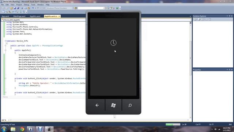This screenshot has height=132, width=234.
Task: Click the 'Launching UI Task' status text
Action: pyautogui.click(x=8, y=124)
